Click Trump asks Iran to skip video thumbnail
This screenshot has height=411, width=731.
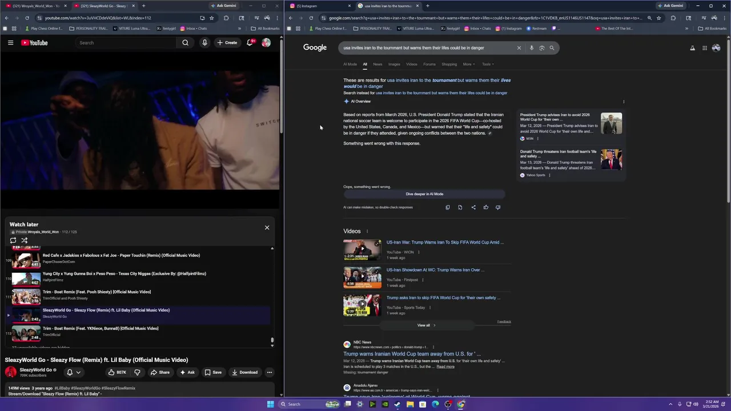pyautogui.click(x=362, y=305)
